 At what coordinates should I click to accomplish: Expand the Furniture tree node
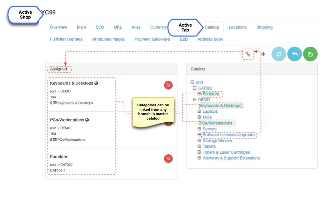tap(199, 94)
